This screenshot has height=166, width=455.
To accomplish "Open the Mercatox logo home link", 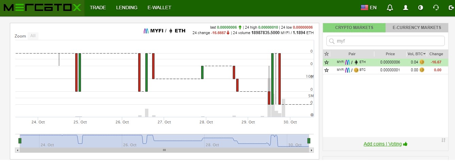I will tap(42, 7).
